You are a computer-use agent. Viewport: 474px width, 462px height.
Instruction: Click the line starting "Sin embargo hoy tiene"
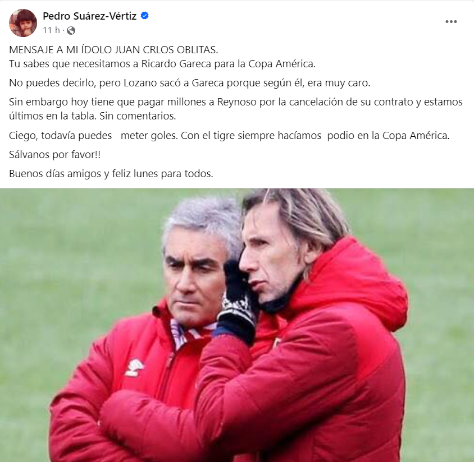pos(236,102)
